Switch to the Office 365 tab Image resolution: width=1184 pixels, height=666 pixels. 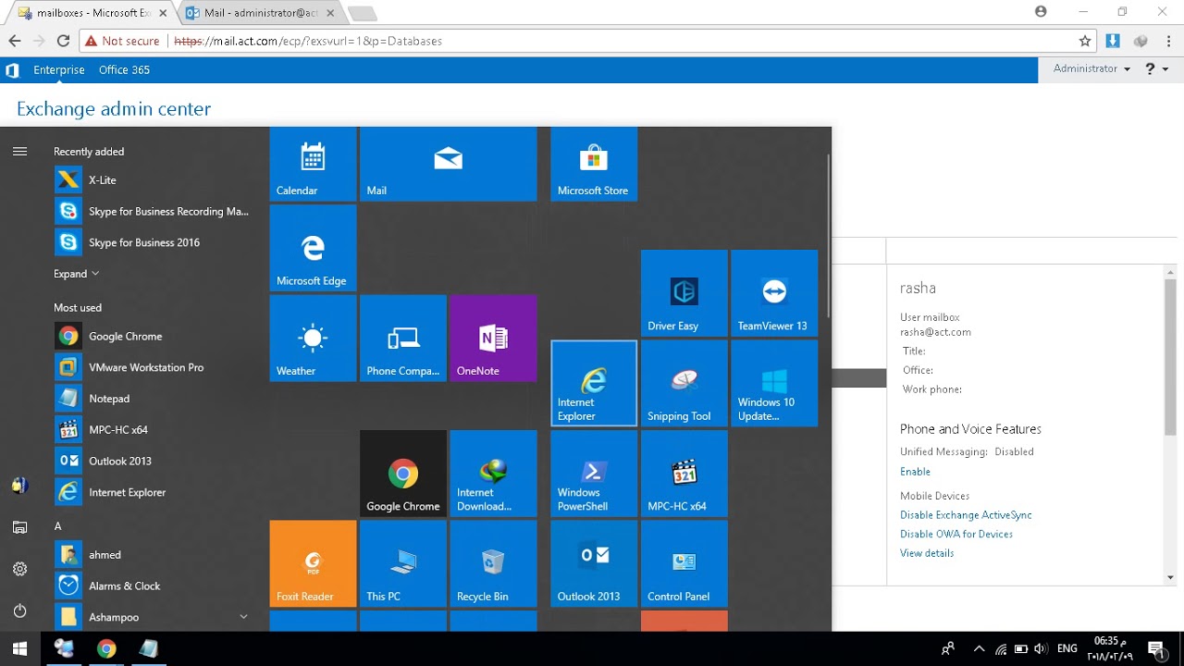click(x=124, y=70)
